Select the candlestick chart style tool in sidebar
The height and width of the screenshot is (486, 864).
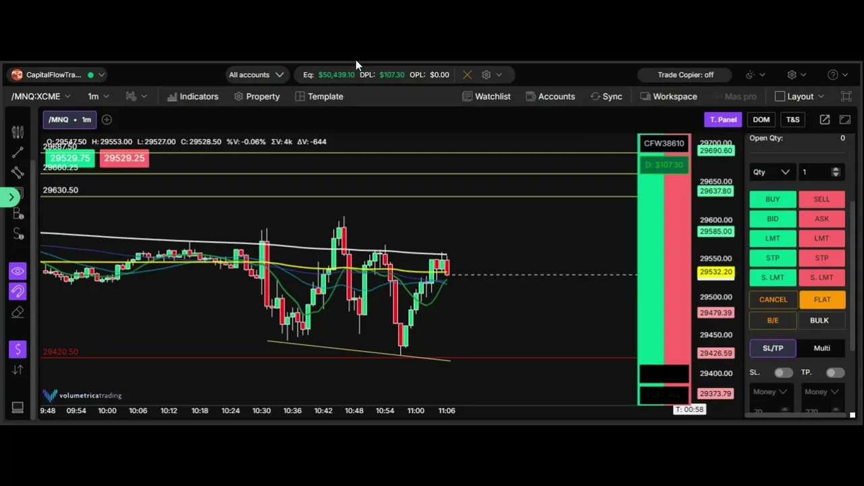[18, 132]
